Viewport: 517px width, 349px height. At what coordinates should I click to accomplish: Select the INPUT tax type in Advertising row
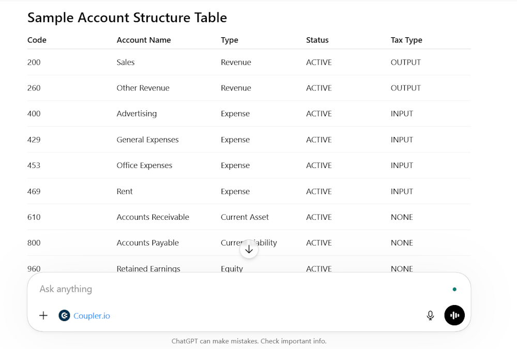402,114
